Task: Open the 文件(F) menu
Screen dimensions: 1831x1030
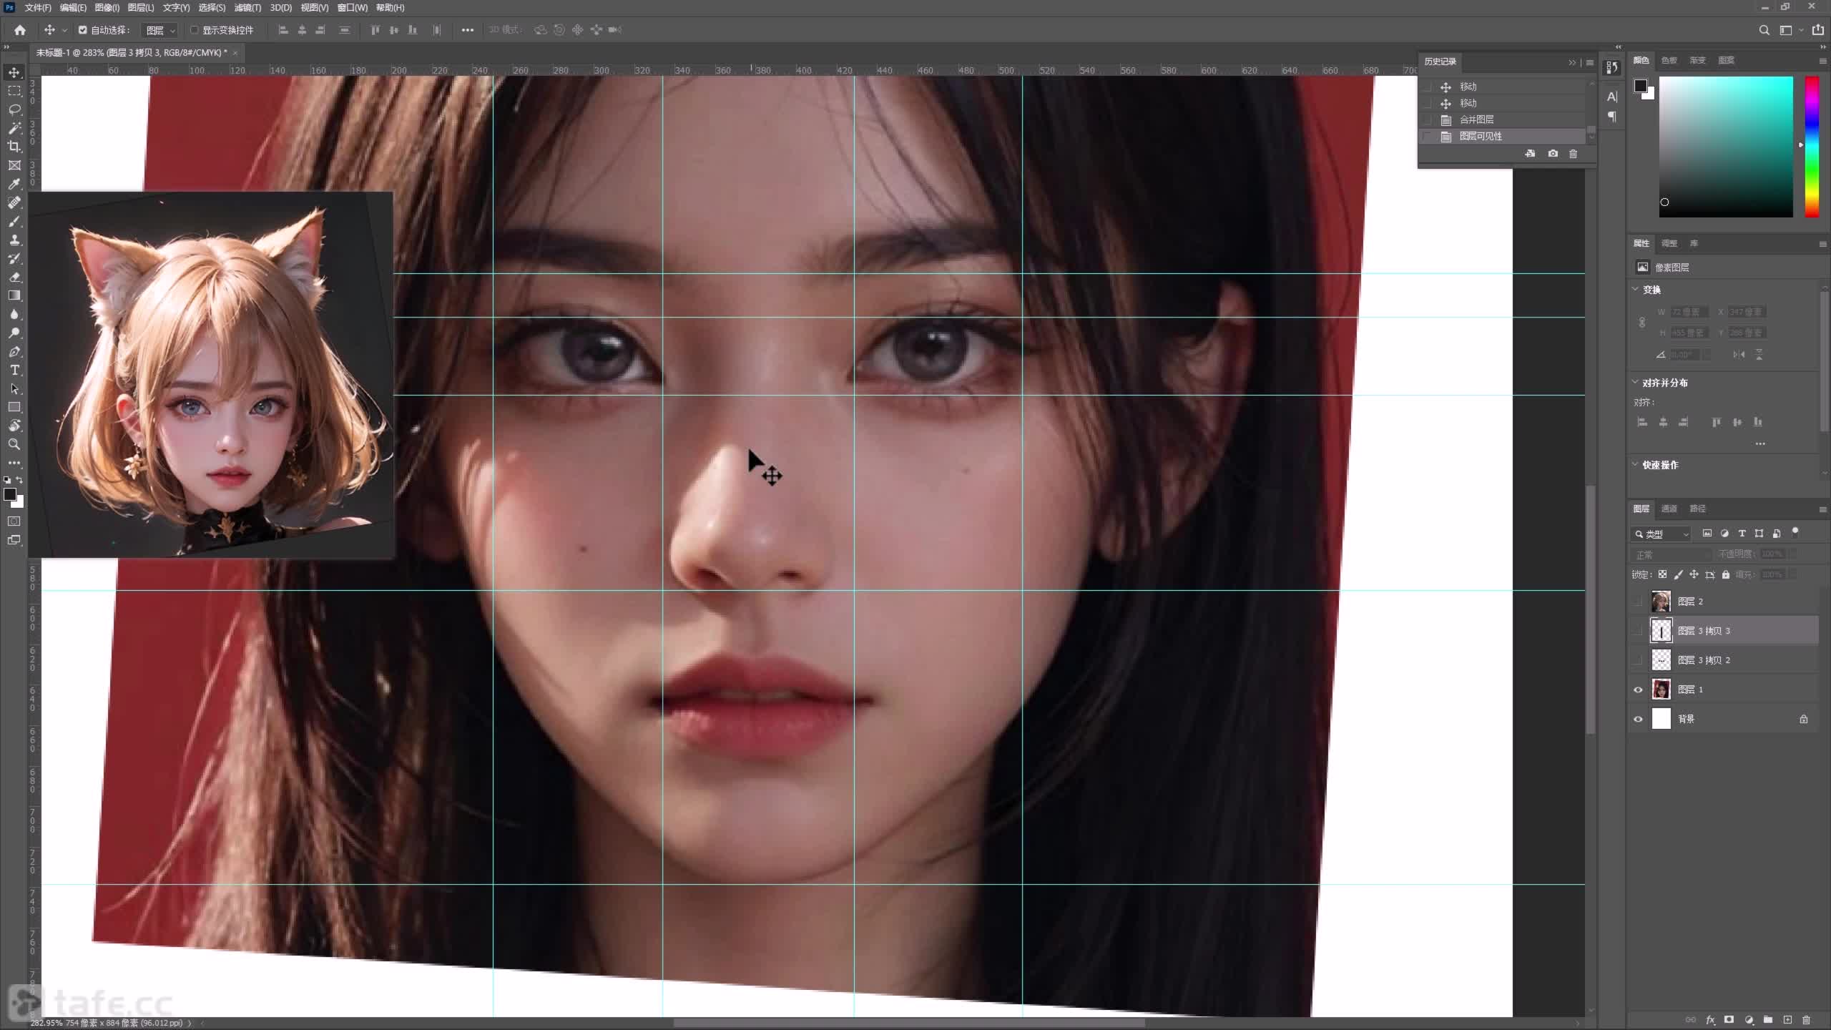Action: click(x=38, y=8)
